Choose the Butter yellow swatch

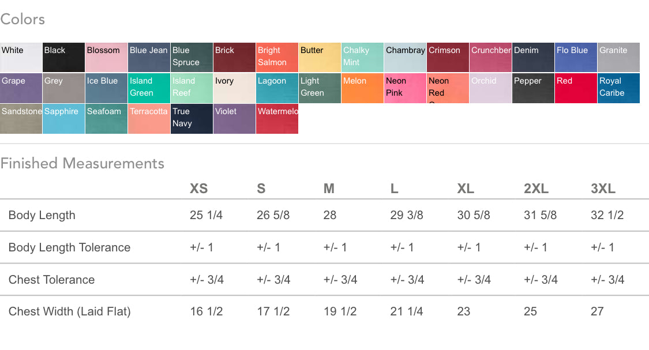320,58
